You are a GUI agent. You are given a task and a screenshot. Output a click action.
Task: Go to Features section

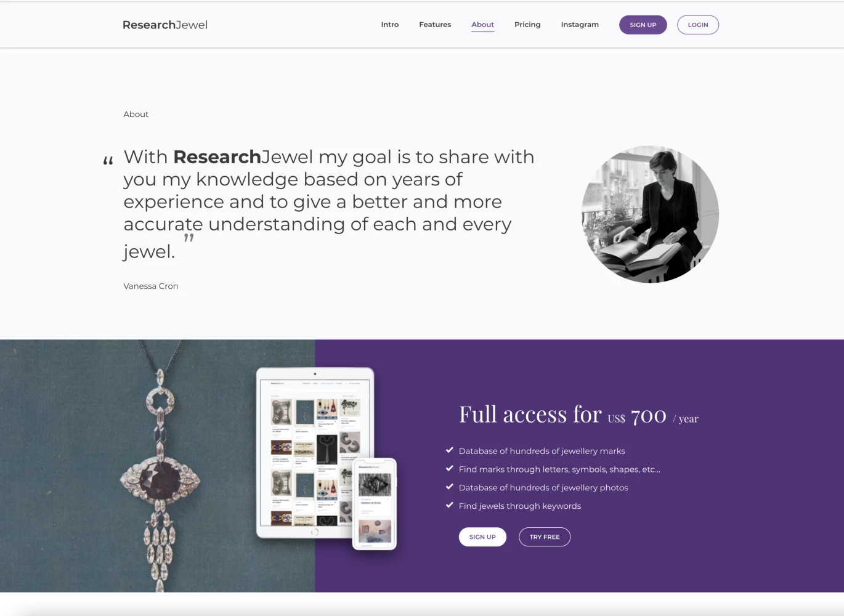click(435, 25)
